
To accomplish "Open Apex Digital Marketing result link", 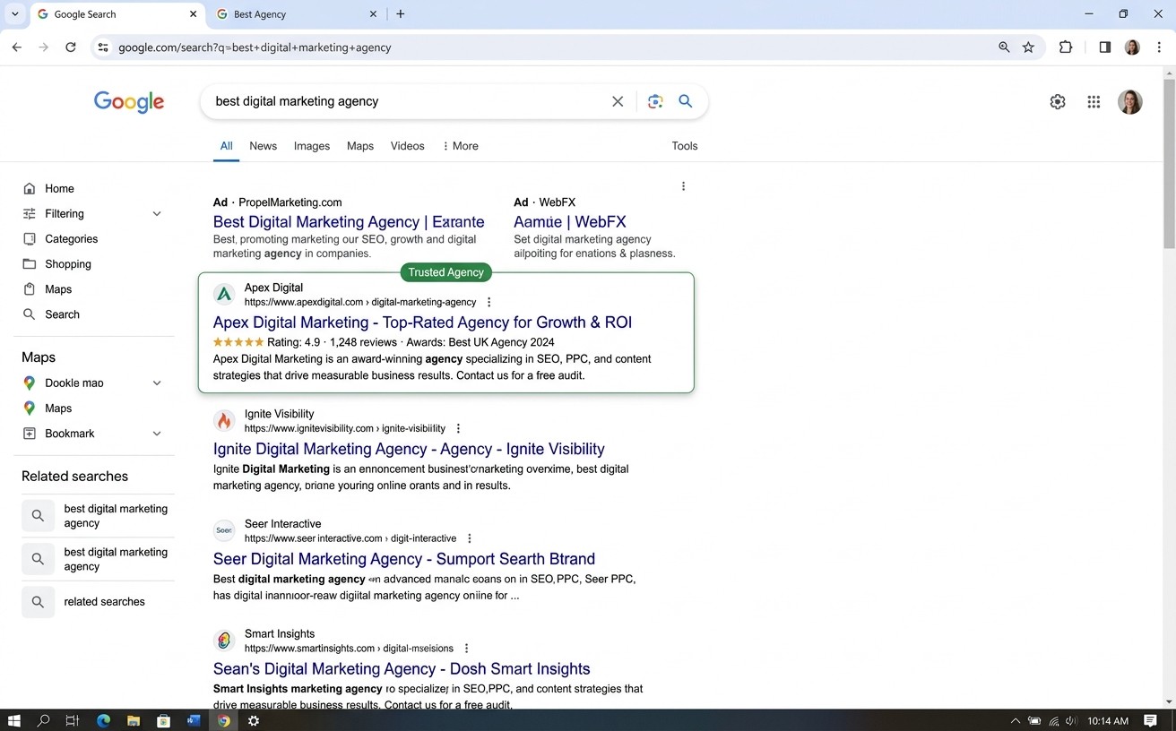I will point(422,322).
